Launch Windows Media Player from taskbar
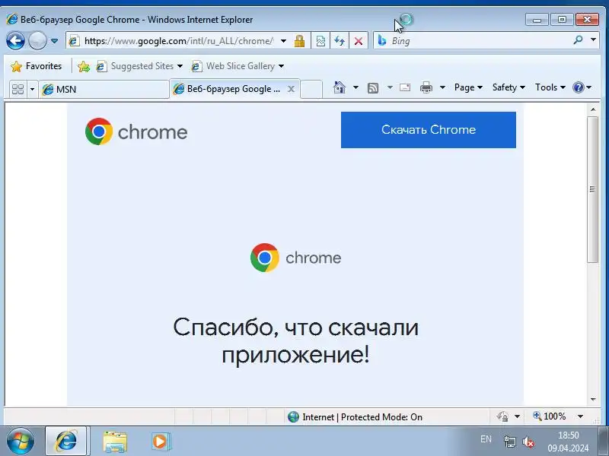Viewport: 609px width, 456px height. pos(161,442)
